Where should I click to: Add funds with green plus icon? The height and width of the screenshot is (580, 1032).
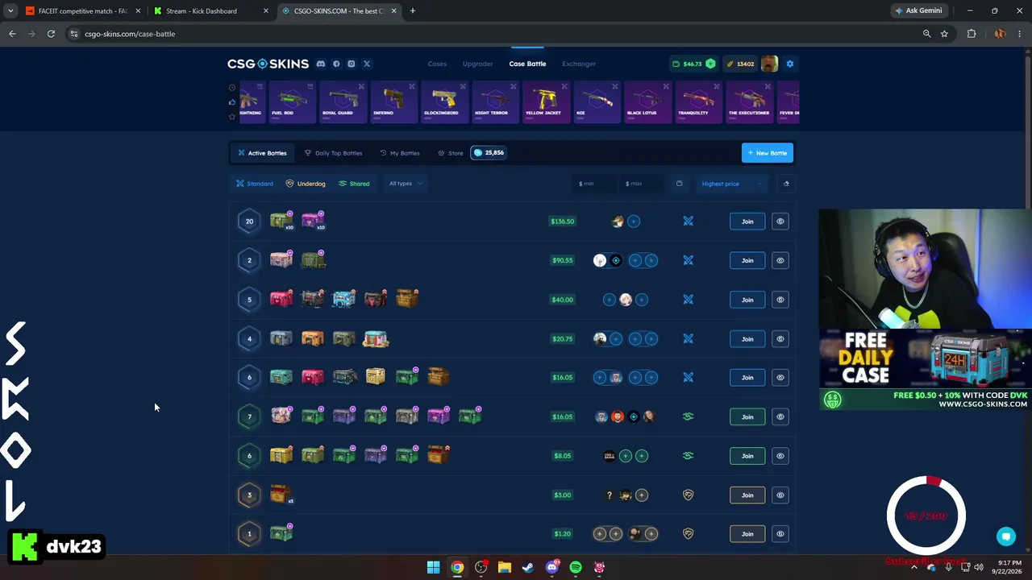pos(710,64)
